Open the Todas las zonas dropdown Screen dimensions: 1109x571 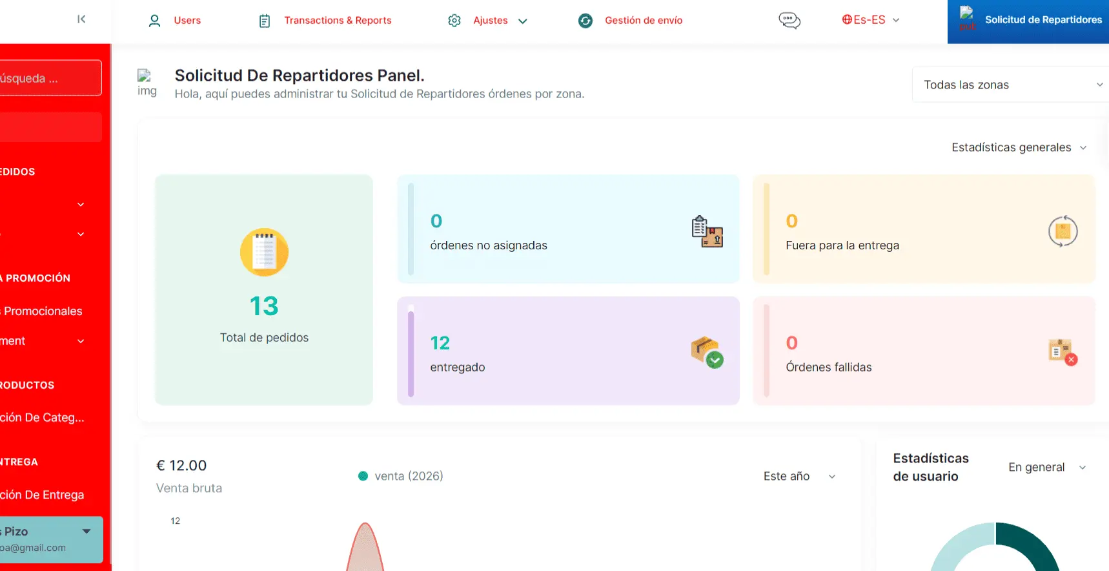pos(1012,85)
